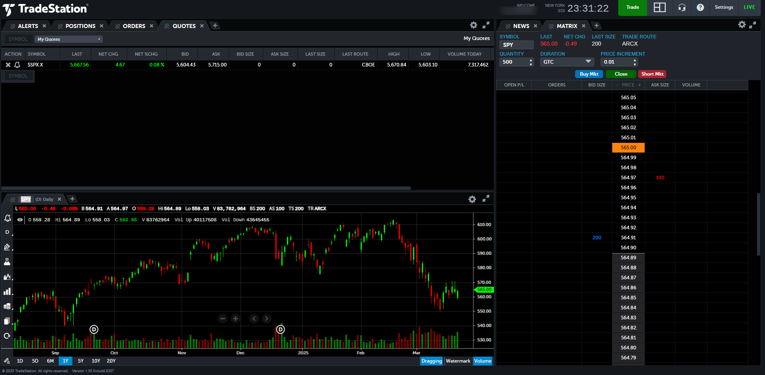765x375 pixels.
Task: Select the MATRIX tab
Action: 567,26
